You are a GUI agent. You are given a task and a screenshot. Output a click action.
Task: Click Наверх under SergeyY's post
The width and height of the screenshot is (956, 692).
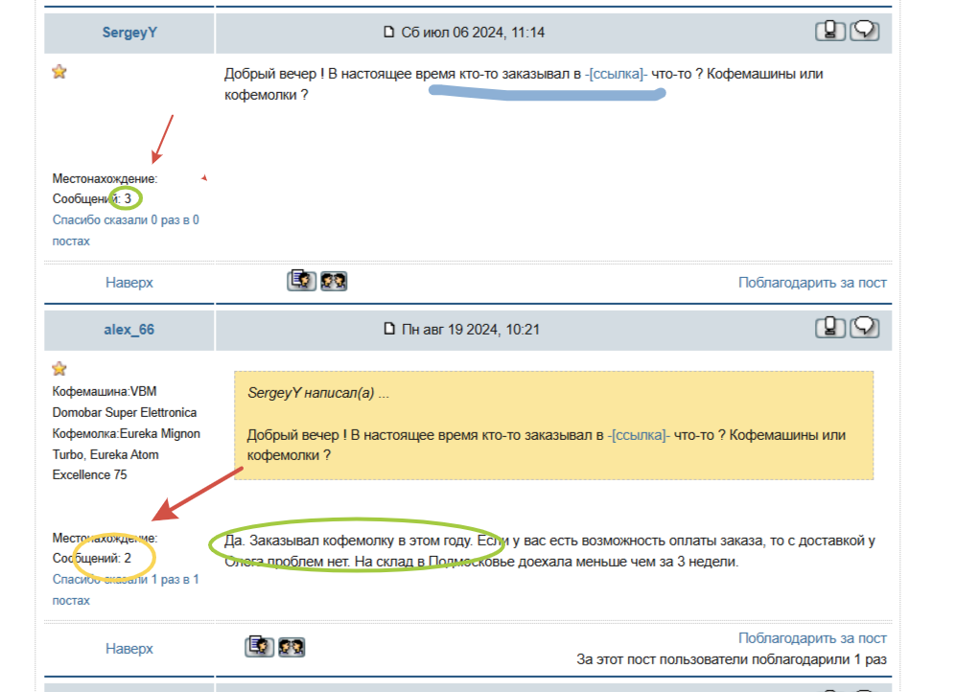coord(129,283)
